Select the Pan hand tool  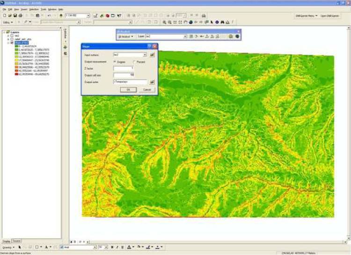(x=185, y=22)
